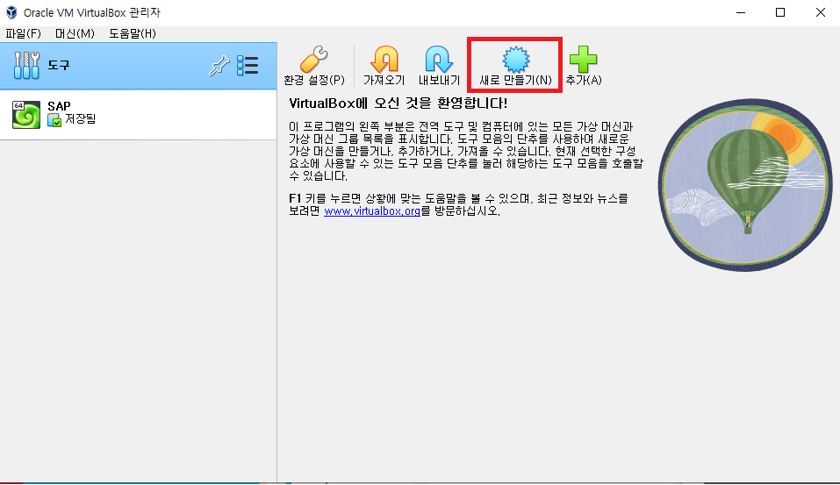The image size is (840, 485).
Task: Visit the www.virtualbox.org link
Action: 372,210
